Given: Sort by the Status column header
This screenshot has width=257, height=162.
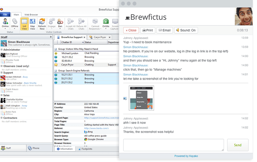Looking at the screenshot, I should 96,42.
